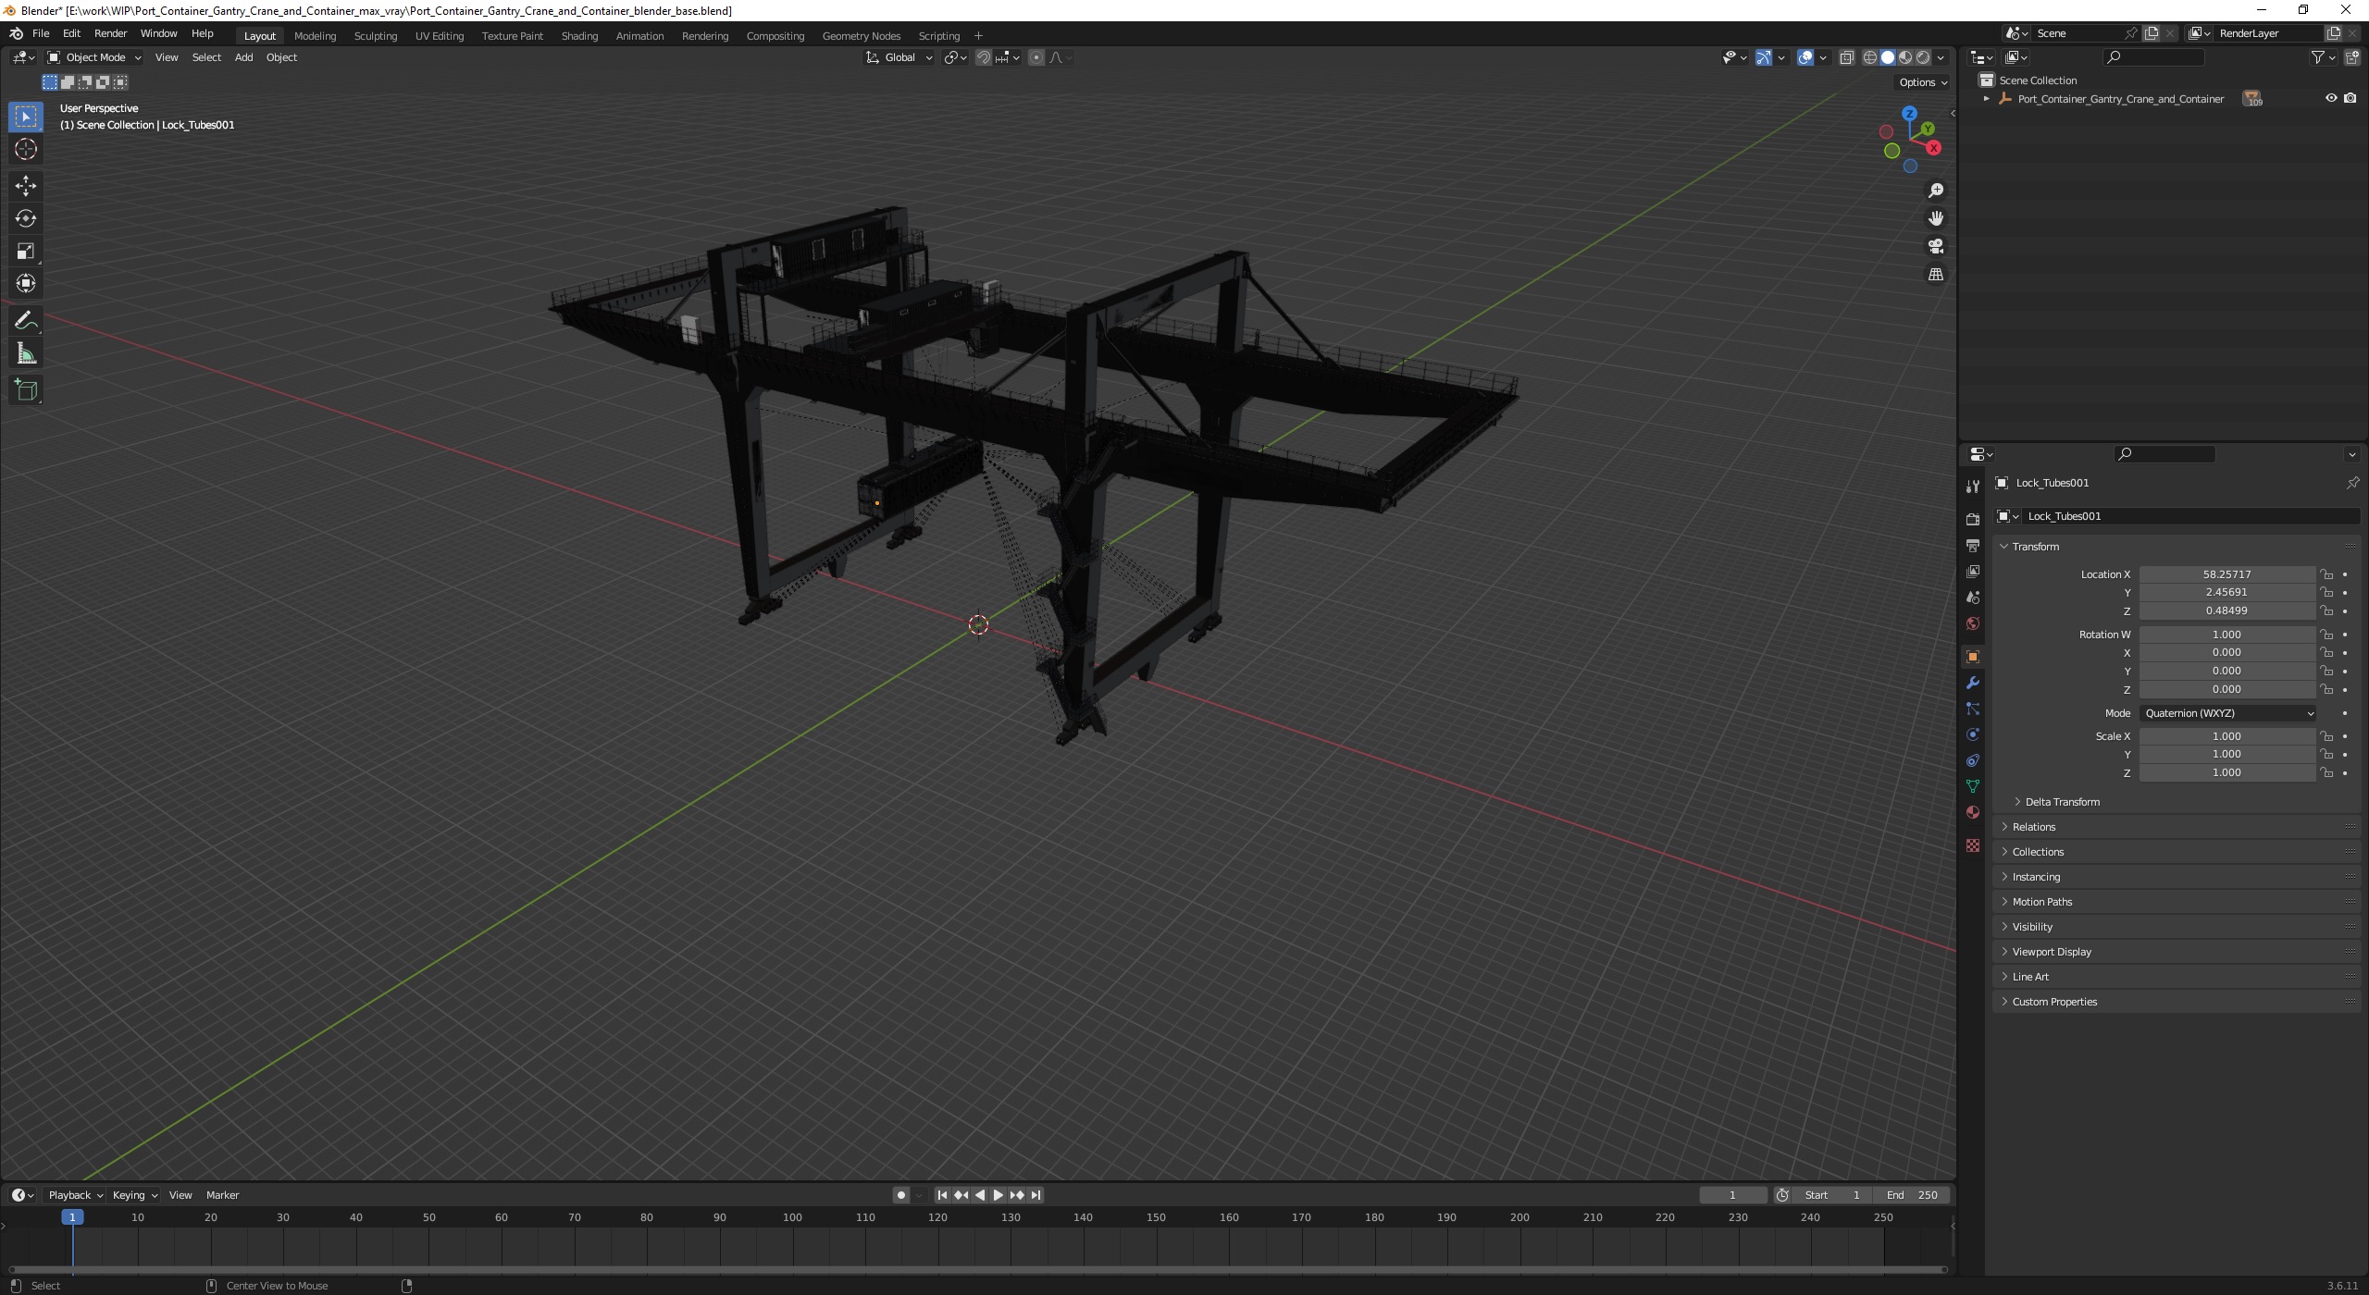Screen dimensions: 2369x1295
Task: Open Global transform orientation dropdown
Action: pos(899,57)
